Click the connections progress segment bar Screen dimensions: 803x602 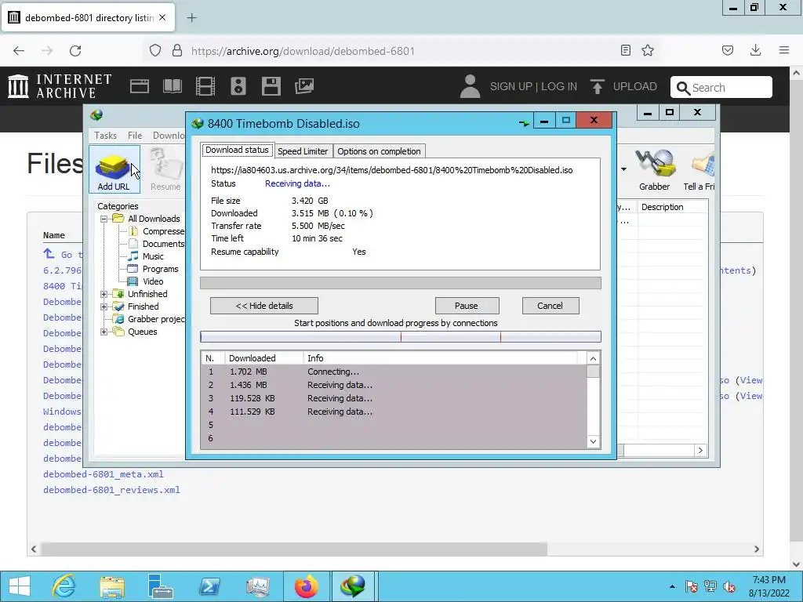pyautogui.click(x=401, y=336)
